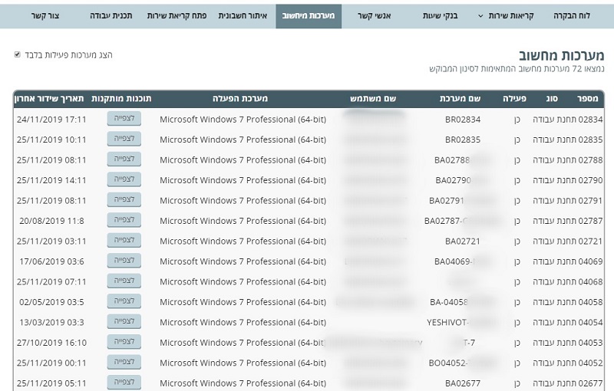The image size is (614, 391).
Task: Sort by תאריך שידור אחרון column header
Action: coord(51,99)
